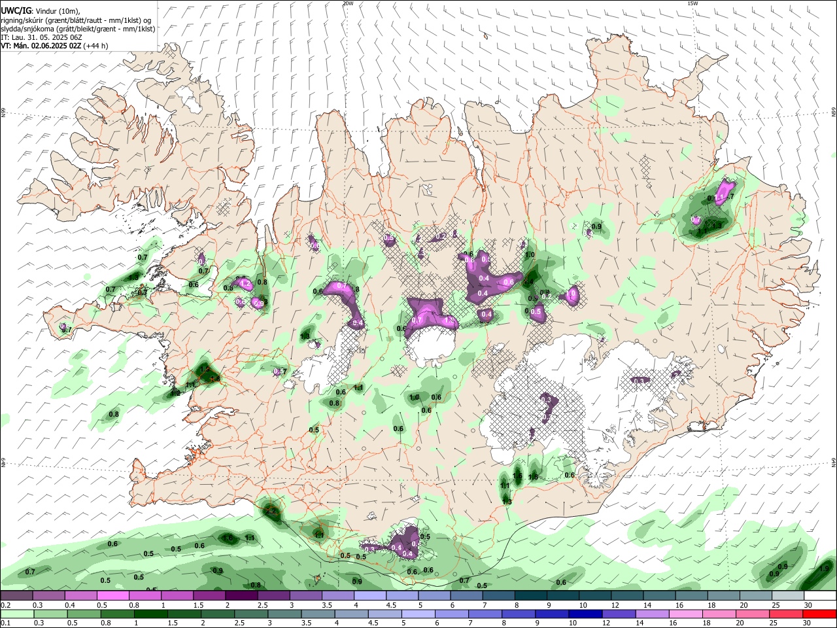Select the white snow swatch after 30
Image resolution: width=837 pixels, height=628 pixels.
819,595
